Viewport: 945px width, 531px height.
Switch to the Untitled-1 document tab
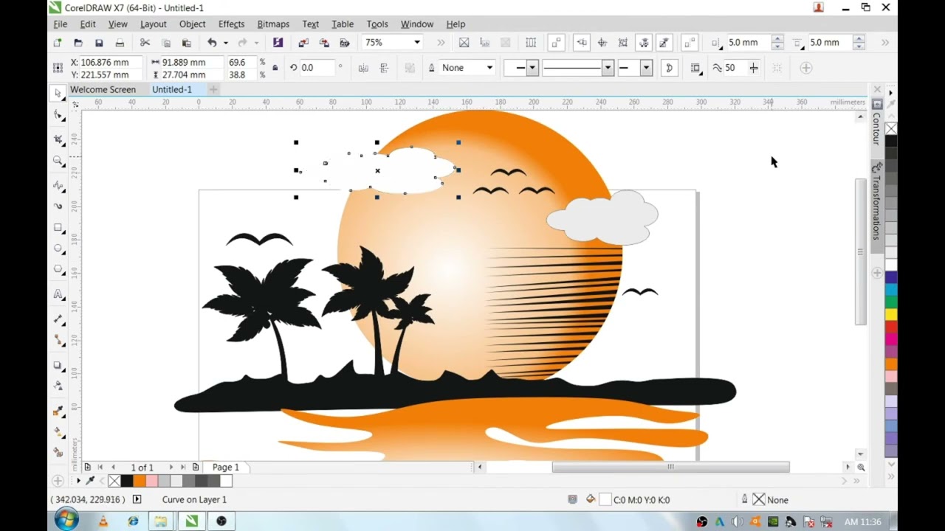(172, 89)
